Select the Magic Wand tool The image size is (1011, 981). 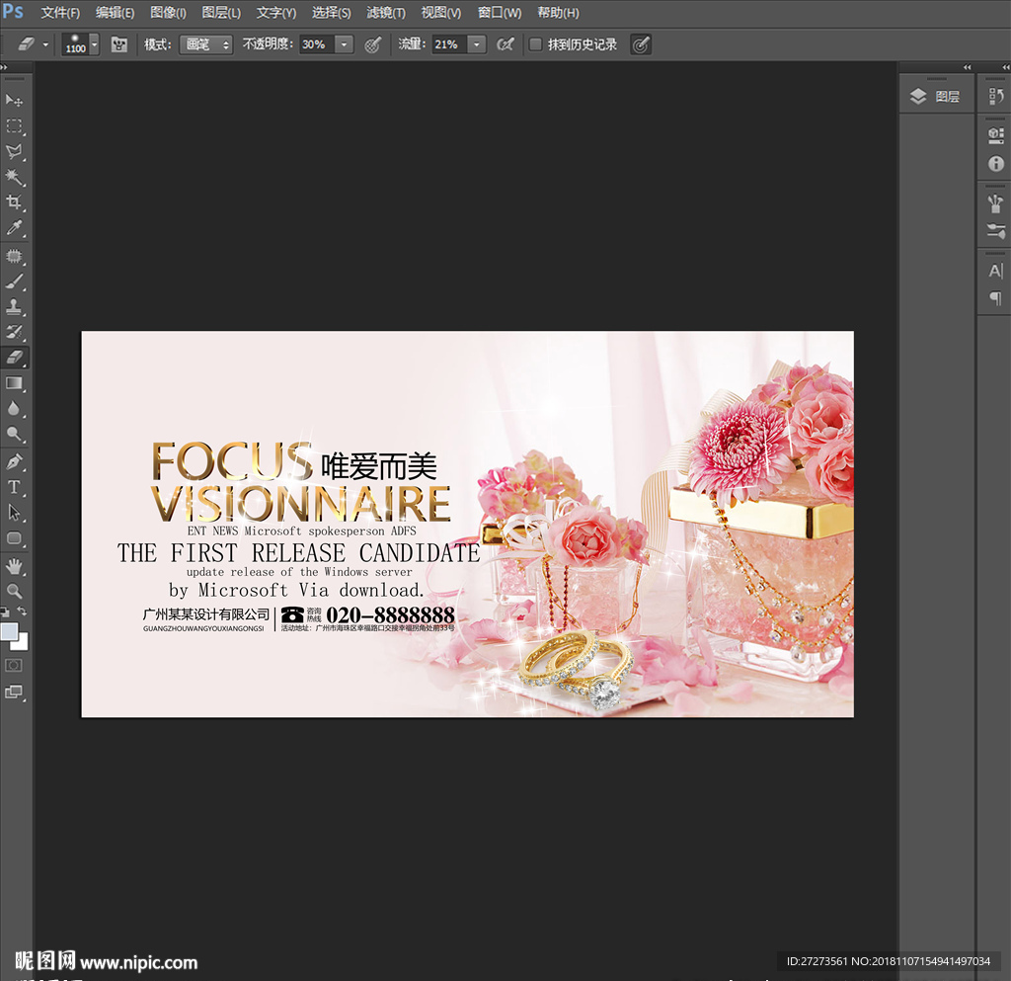[15, 177]
